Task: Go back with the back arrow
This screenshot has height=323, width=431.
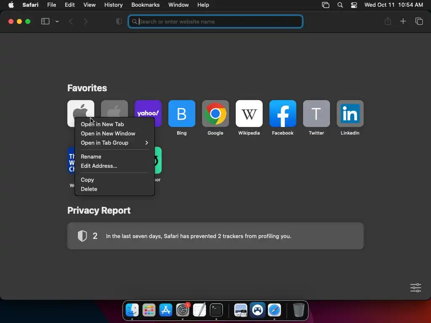Action: (x=71, y=21)
